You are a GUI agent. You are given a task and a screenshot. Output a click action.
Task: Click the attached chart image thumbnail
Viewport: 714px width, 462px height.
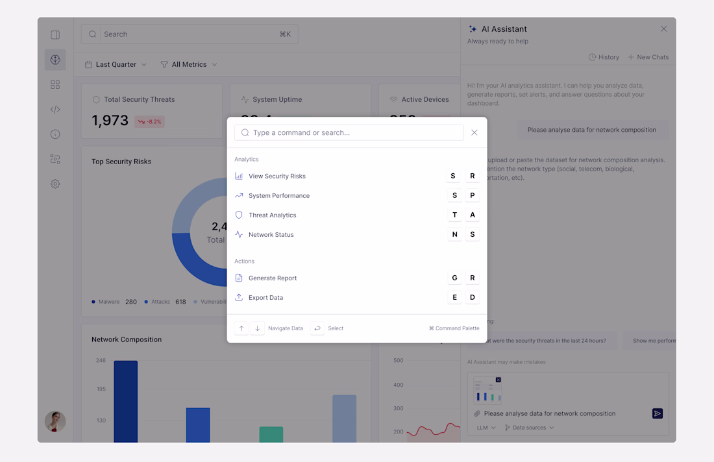coord(487,391)
